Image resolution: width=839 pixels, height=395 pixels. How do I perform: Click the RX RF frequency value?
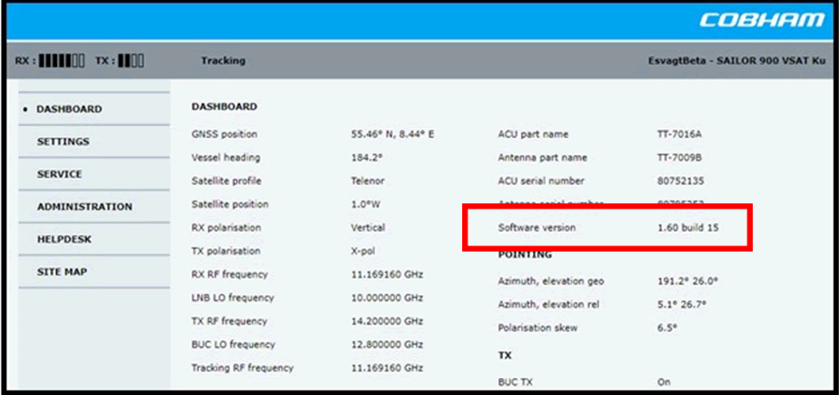(387, 274)
